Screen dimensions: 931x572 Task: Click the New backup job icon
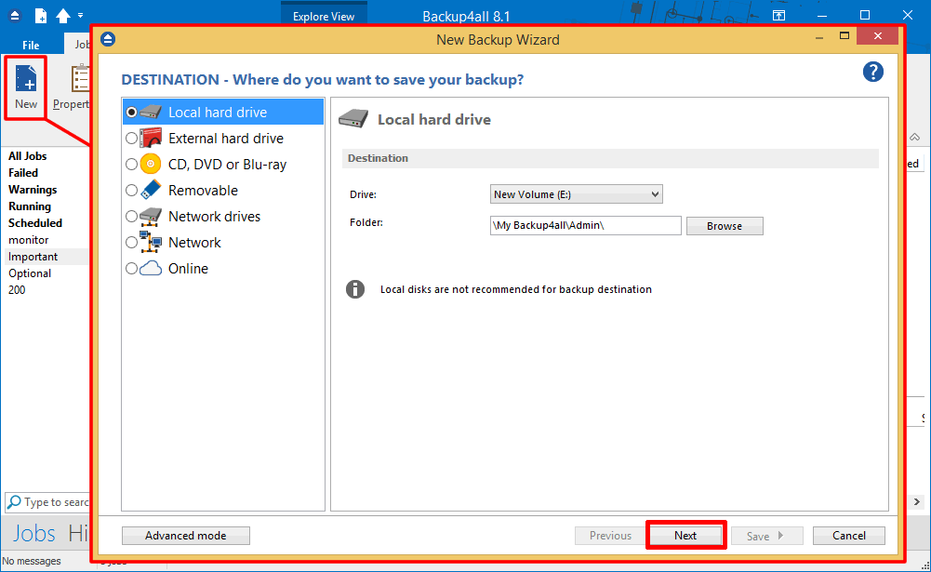tap(26, 80)
